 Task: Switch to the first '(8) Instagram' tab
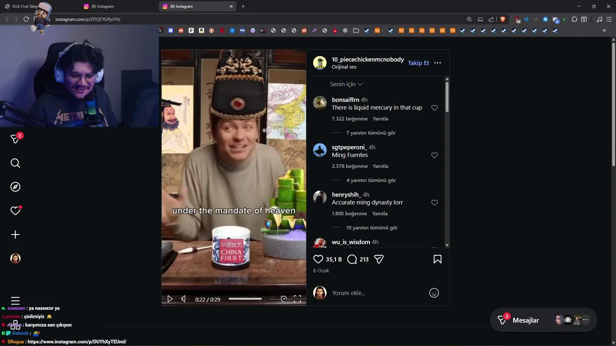(x=118, y=6)
